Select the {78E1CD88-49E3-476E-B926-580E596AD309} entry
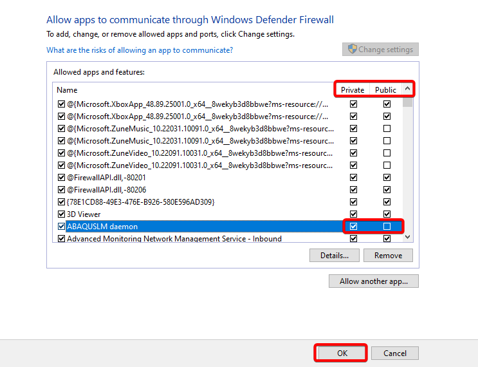 tap(140, 202)
